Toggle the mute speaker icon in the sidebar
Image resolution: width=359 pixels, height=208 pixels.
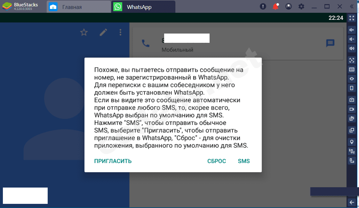[x=352, y=49]
